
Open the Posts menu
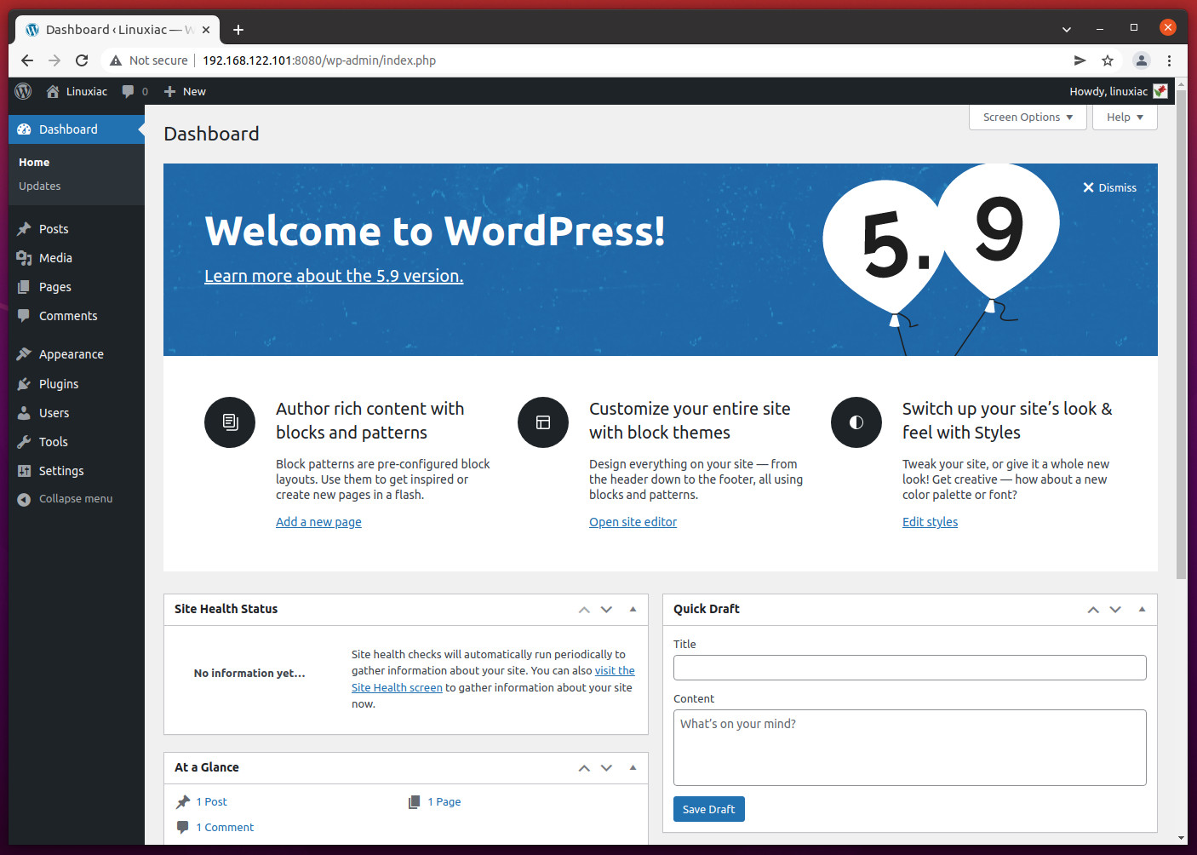(77, 229)
